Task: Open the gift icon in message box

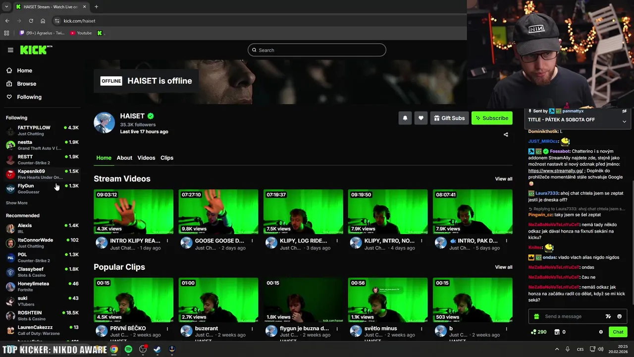Action: coord(536,316)
